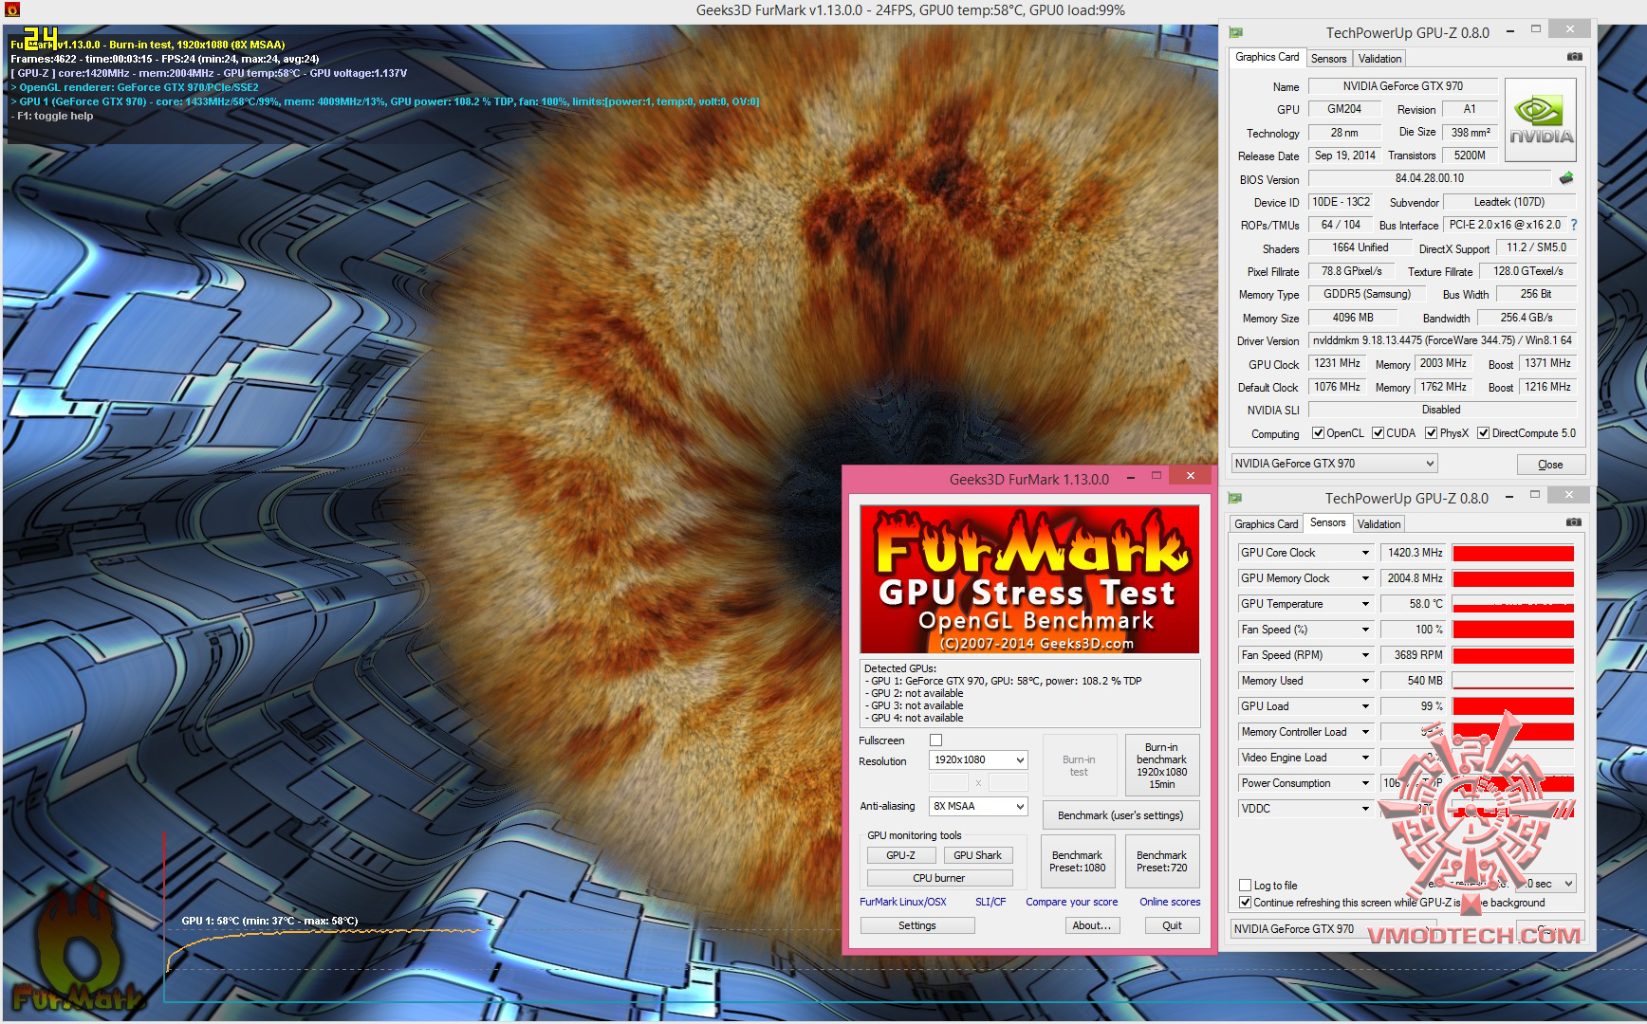Launch GPU Shark monitoring tool
This screenshot has height=1024, width=1647.
tap(977, 855)
